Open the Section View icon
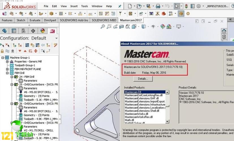The image size is (234, 141). coord(121,27)
